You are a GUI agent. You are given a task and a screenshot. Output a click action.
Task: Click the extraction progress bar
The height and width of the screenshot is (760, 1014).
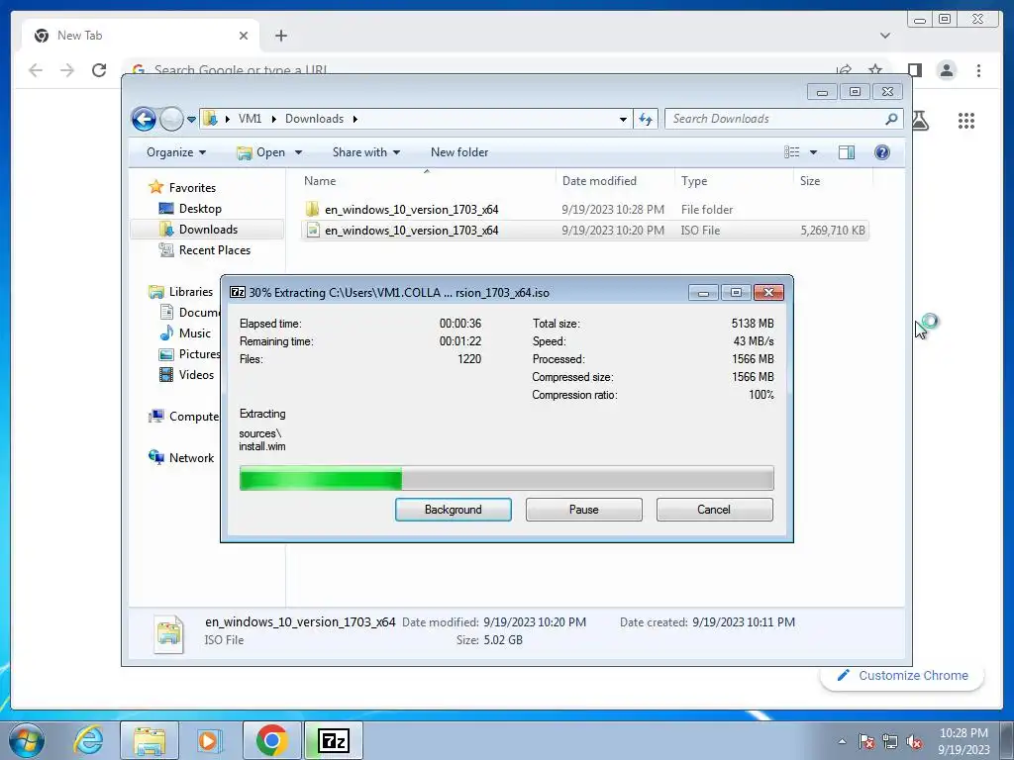506,479
